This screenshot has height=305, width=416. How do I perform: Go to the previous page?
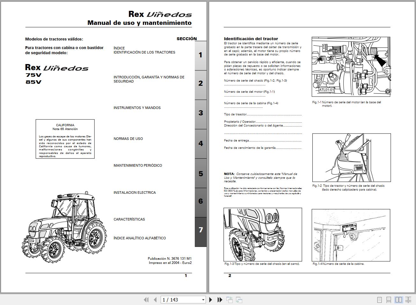(x=155, y=300)
